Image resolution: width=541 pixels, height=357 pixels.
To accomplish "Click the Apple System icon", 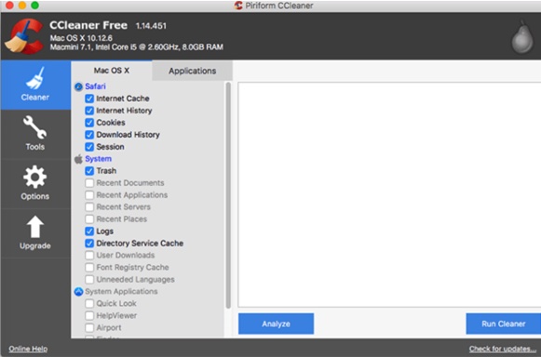I will (x=78, y=159).
